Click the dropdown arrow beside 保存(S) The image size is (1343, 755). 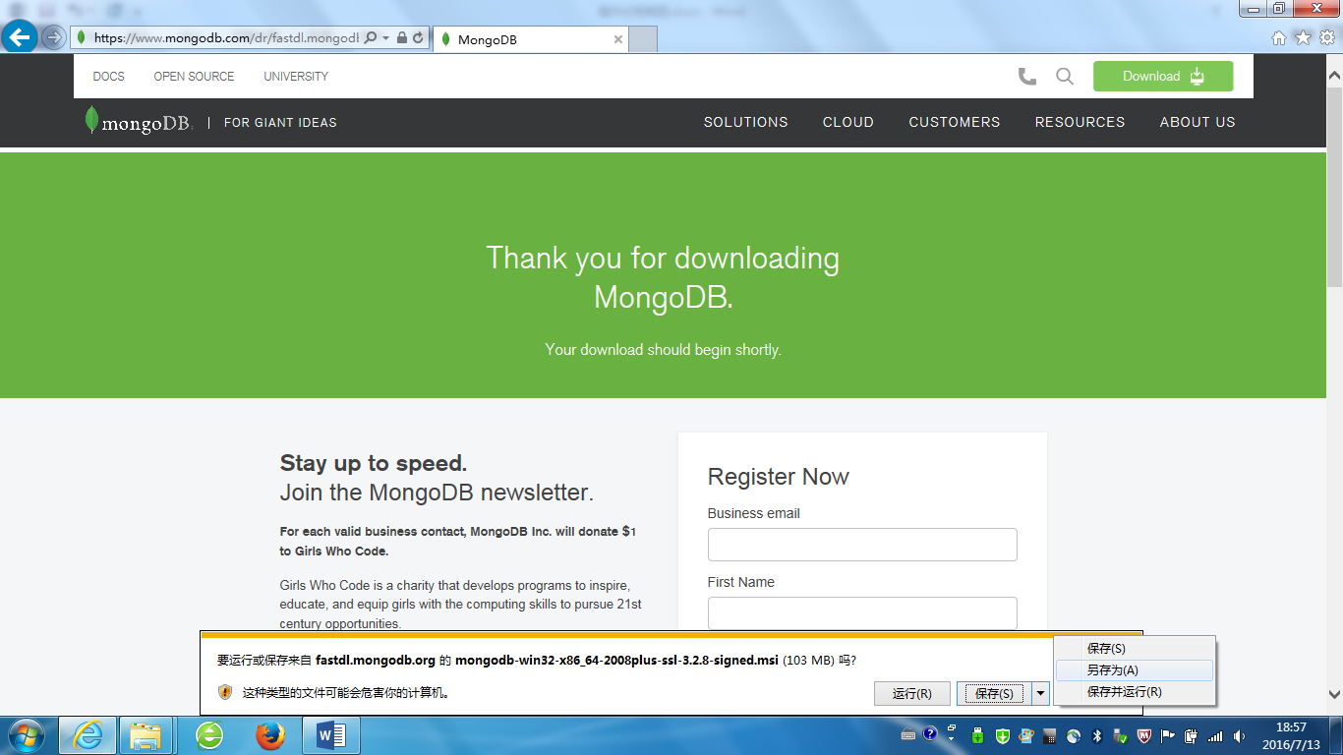[1041, 693]
